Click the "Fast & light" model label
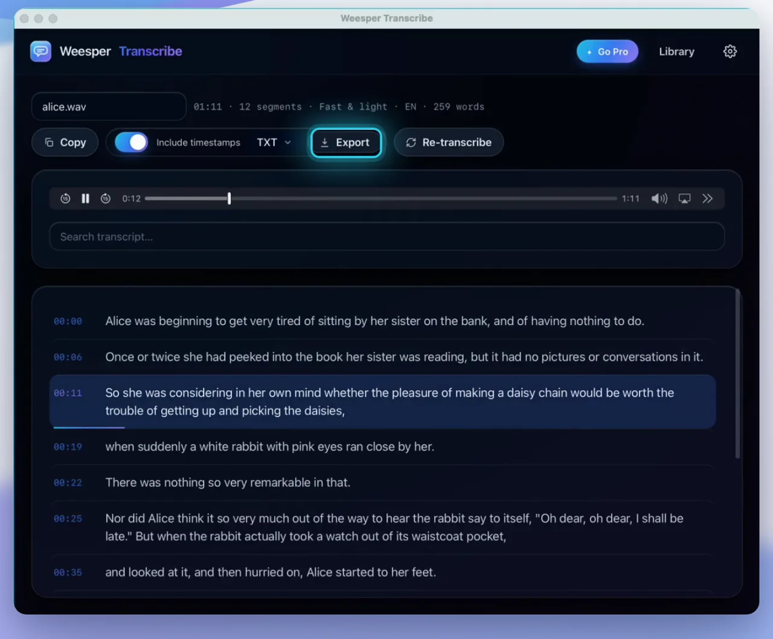 point(353,107)
